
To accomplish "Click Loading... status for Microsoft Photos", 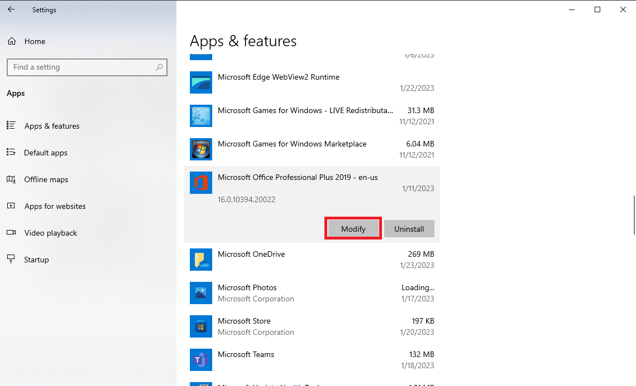I will 418,287.
